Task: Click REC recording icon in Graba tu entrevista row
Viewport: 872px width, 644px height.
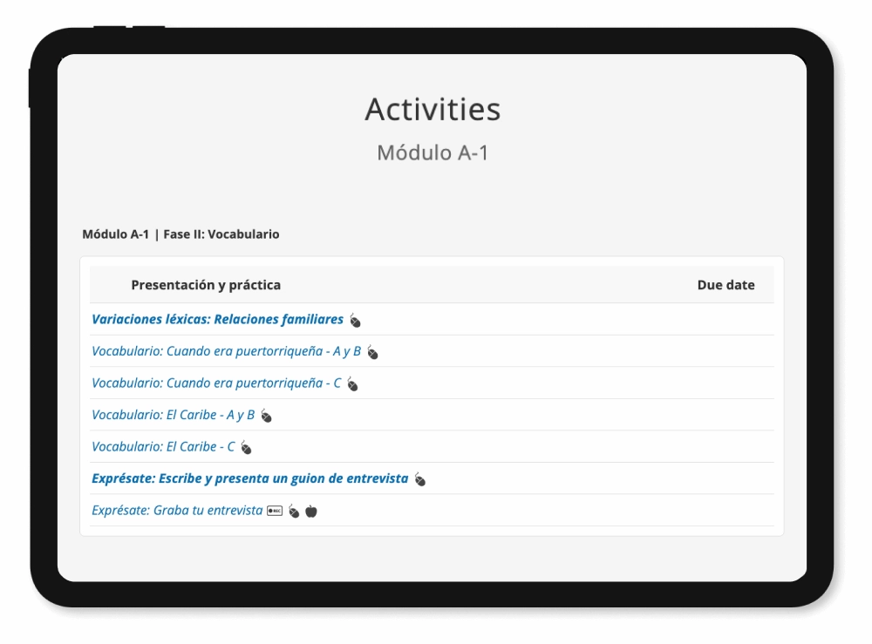Action: [x=275, y=511]
